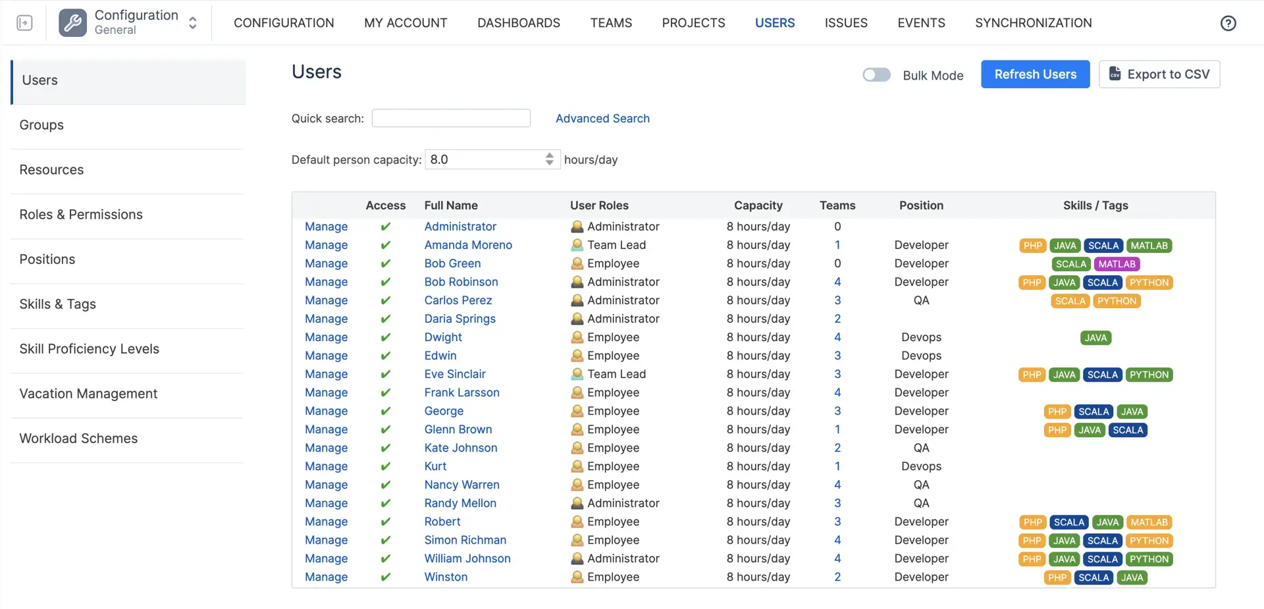Viewport: 1264px width, 609px height.
Task: Click the access checkmark for Frank Larsson
Action: tap(386, 392)
